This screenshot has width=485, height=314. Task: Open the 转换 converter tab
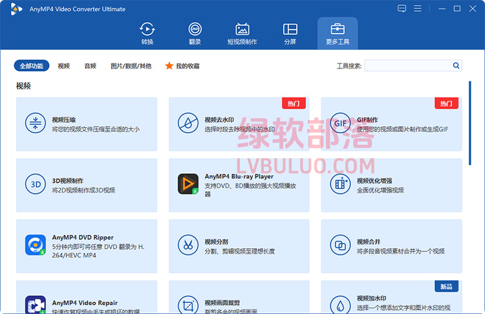[x=147, y=34]
